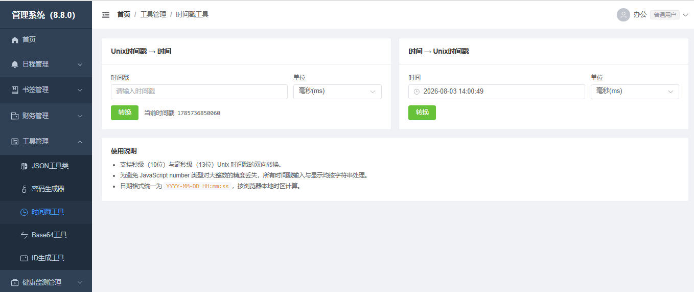The width and height of the screenshot is (694, 292).
Task: Click the swap arrows icon beside Base64工具
Action: pos(24,235)
